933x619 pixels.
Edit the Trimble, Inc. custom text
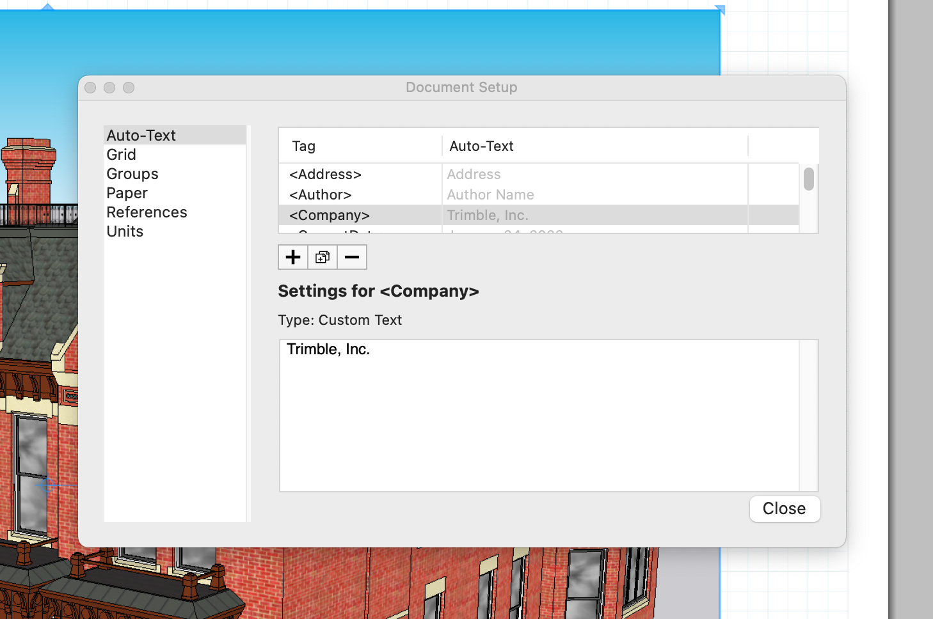[448, 349]
